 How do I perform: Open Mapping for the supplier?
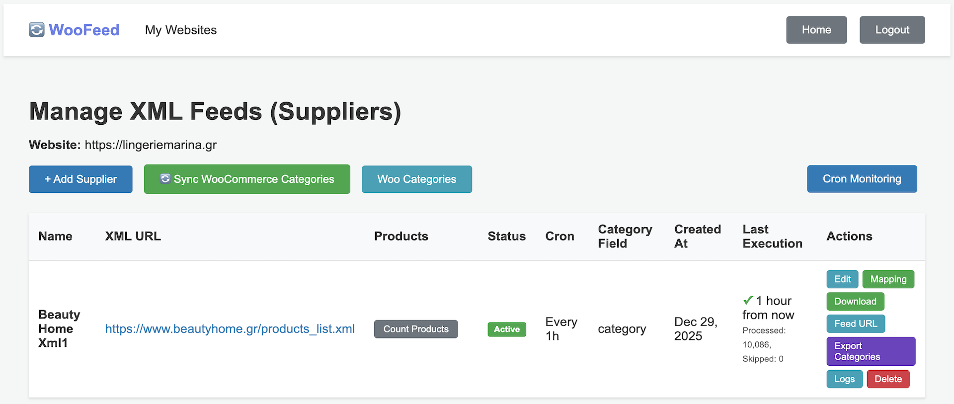[x=888, y=279]
